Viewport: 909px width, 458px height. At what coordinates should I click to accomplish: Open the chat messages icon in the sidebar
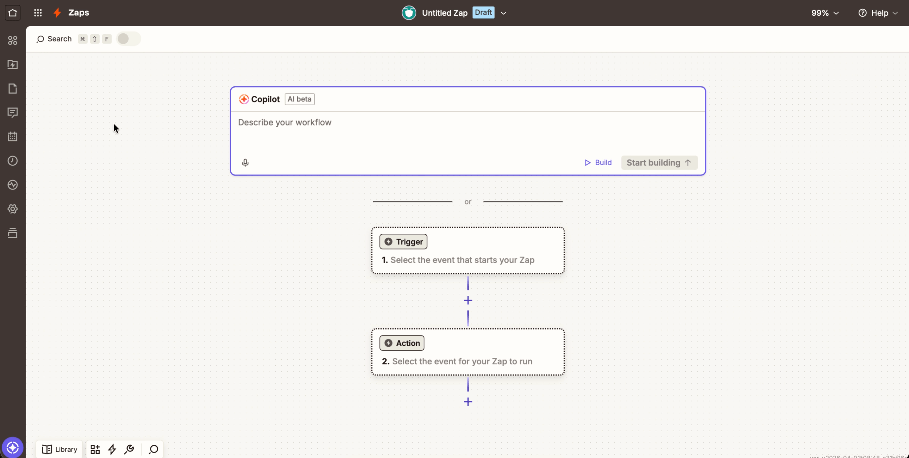click(13, 113)
